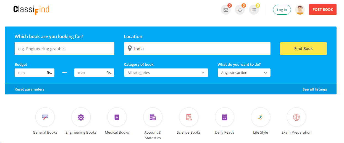The height and width of the screenshot is (143, 344).
Task: Open Exam Preparation brain icon
Action: click(x=296, y=117)
